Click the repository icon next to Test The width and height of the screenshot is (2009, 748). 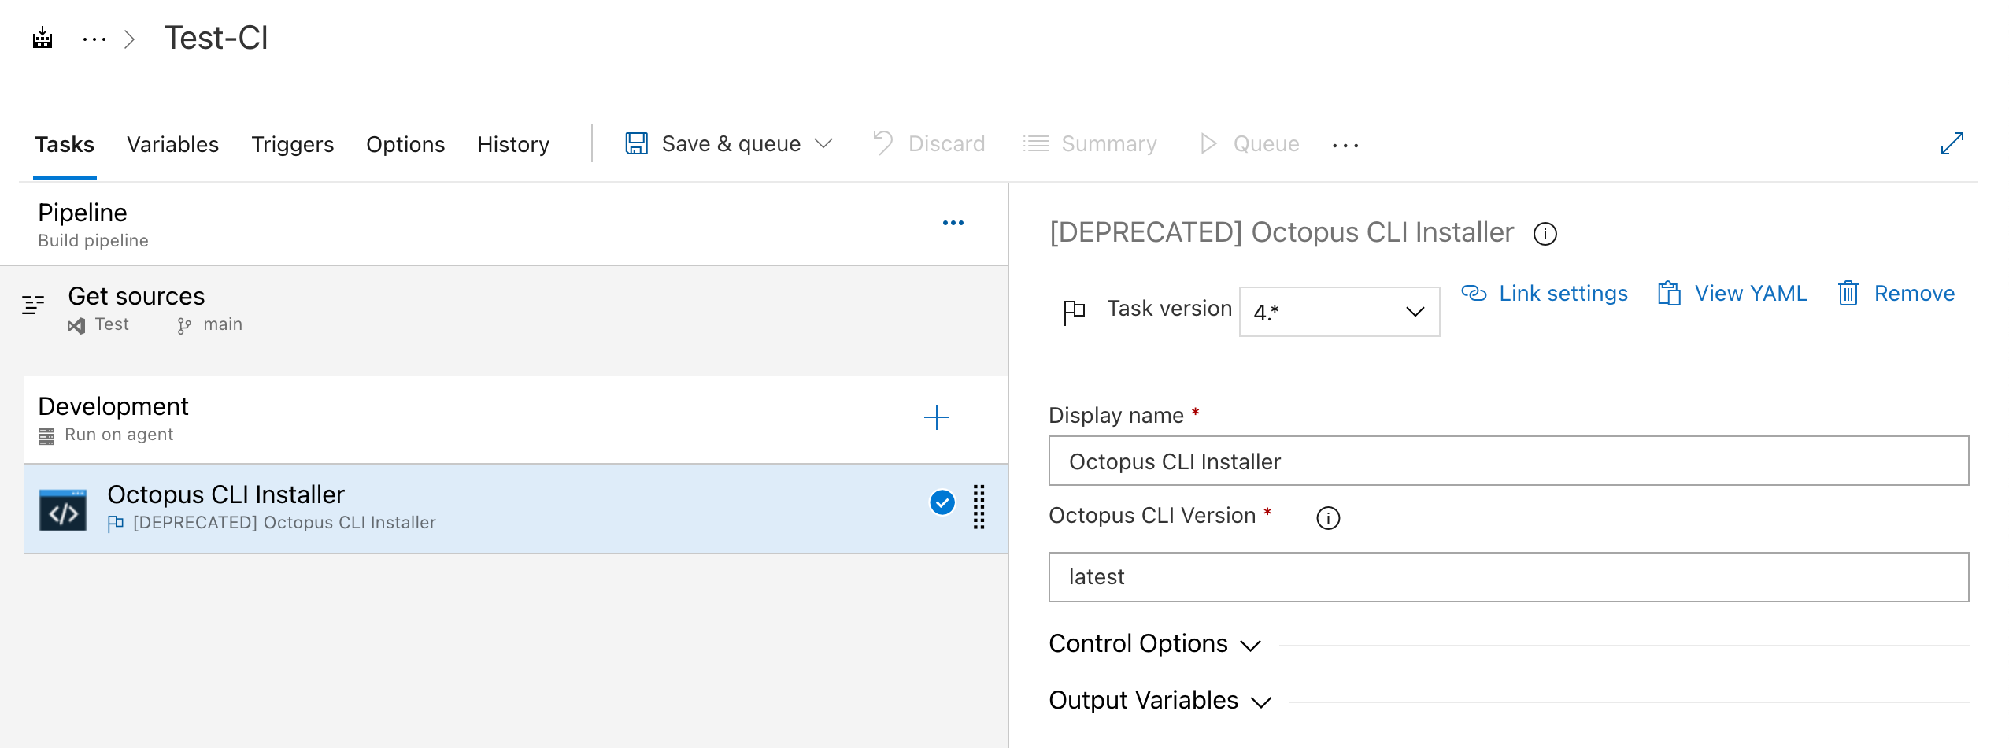point(76,324)
